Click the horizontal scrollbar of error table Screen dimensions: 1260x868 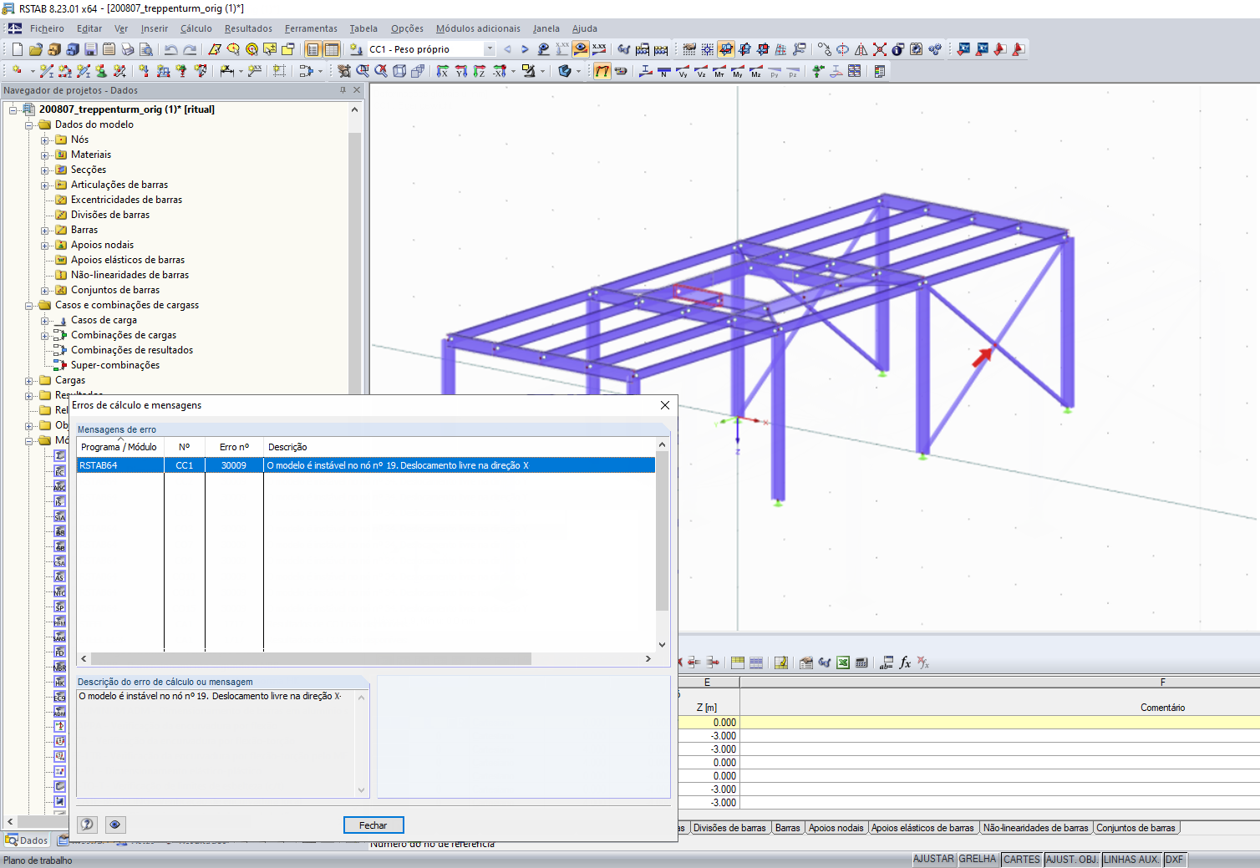(x=311, y=658)
